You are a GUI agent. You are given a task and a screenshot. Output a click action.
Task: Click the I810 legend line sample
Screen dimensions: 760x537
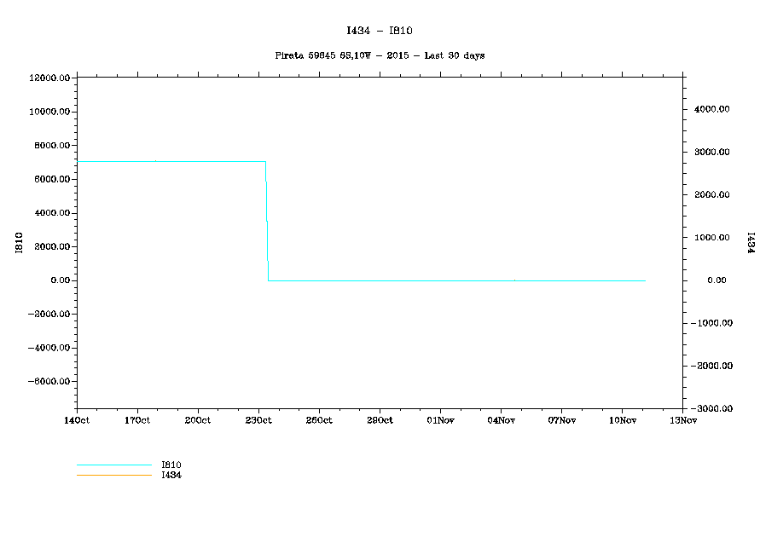[x=113, y=465]
